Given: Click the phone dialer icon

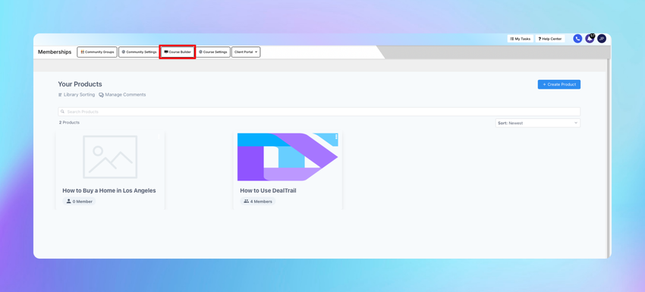Looking at the screenshot, I should click(x=577, y=39).
